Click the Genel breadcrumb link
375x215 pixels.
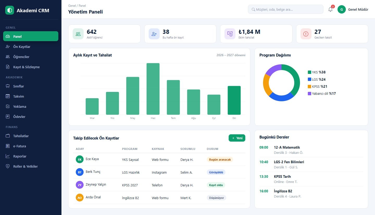[72, 6]
